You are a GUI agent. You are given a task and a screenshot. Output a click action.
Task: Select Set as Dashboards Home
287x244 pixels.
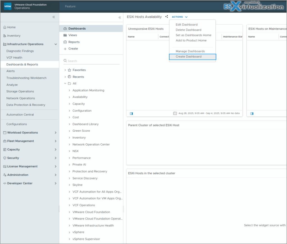coord(193,35)
